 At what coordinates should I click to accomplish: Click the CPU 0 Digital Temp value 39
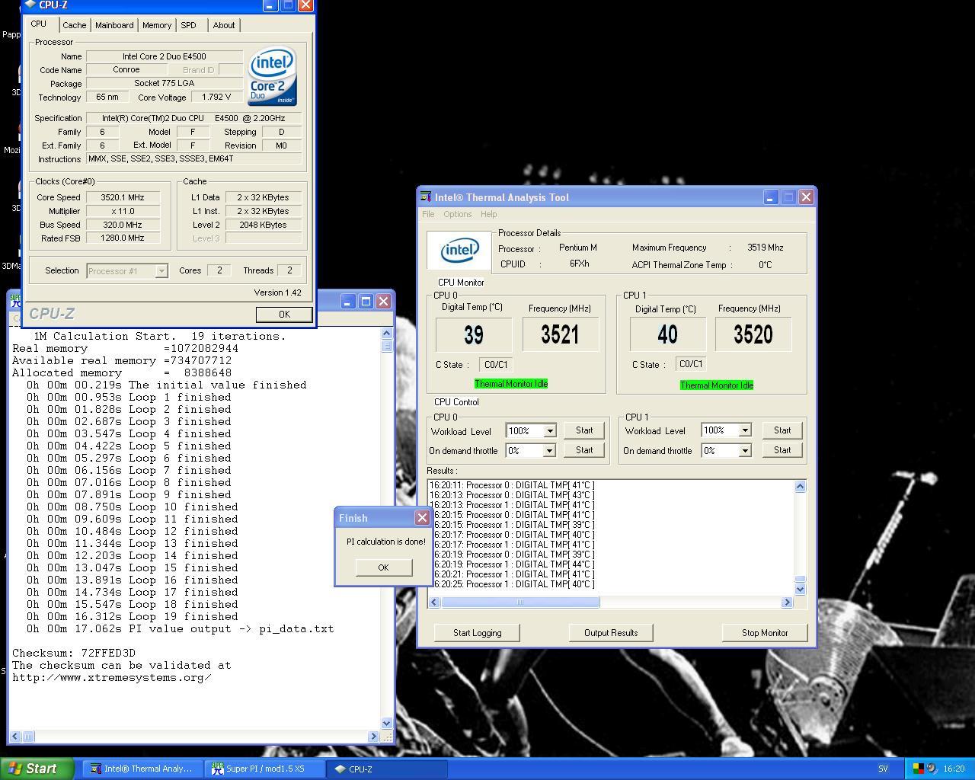pyautogui.click(x=474, y=335)
